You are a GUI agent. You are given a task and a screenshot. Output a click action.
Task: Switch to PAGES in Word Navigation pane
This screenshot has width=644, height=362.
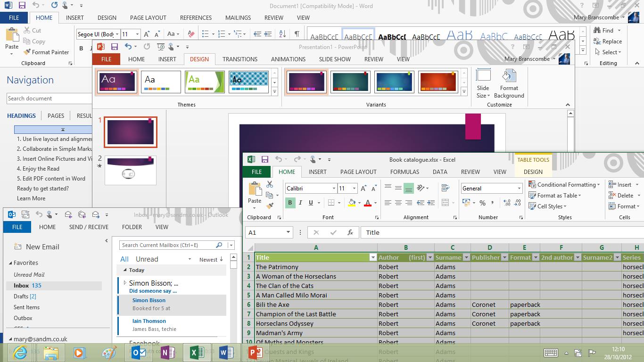(56, 115)
